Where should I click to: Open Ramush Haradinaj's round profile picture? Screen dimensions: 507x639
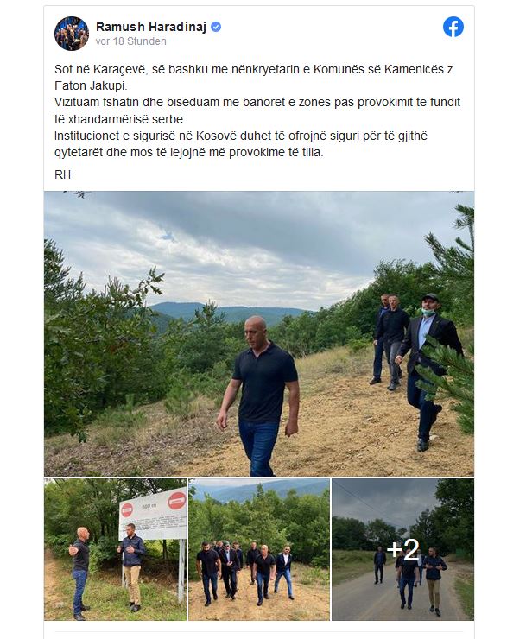click(72, 34)
